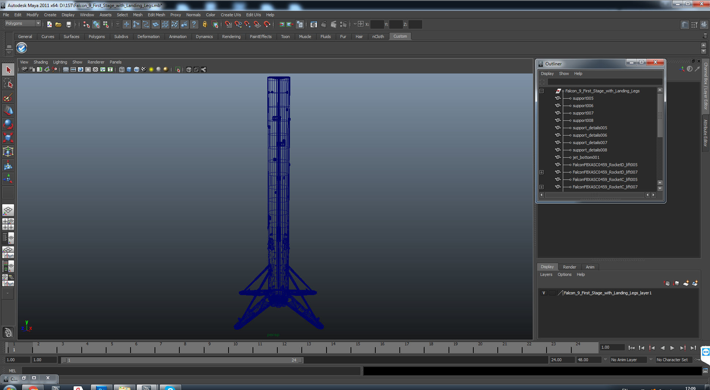Select support_details006 in the Outliner
Screen dimensions: 710x390
(590, 135)
